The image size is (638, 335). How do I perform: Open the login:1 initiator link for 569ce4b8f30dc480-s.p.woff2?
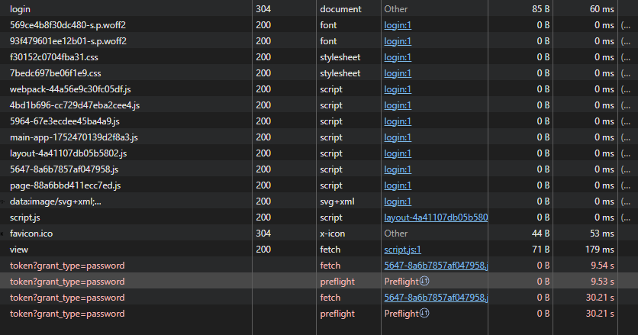point(398,25)
